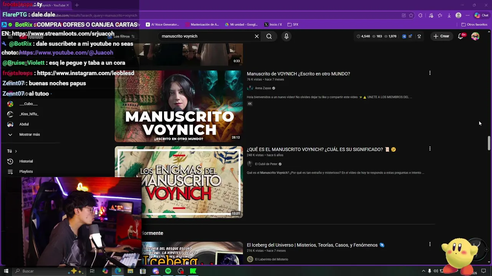The width and height of the screenshot is (492, 276).
Task: Click the vidIQ list icon with blue dot
Action: (x=411, y=36)
